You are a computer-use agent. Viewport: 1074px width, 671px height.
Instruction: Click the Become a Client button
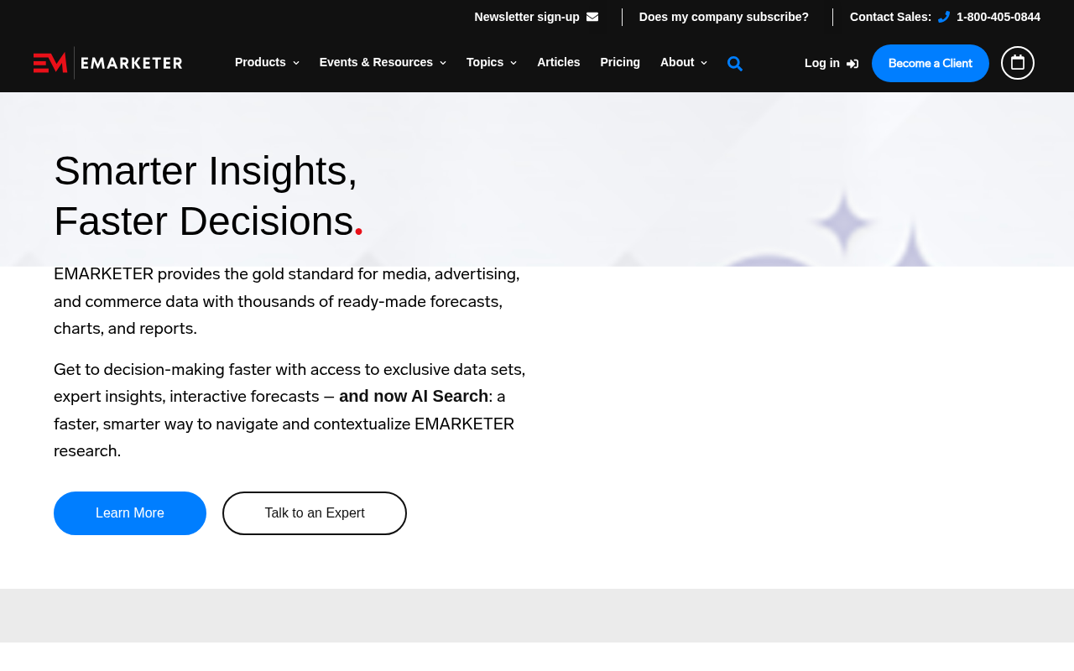coord(931,63)
